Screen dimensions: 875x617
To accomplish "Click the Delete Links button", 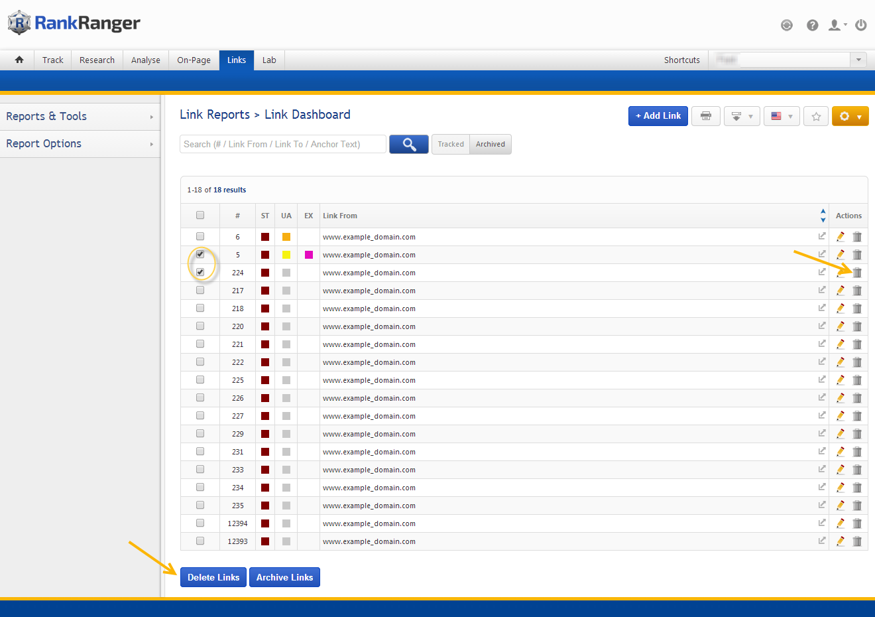I will (213, 577).
